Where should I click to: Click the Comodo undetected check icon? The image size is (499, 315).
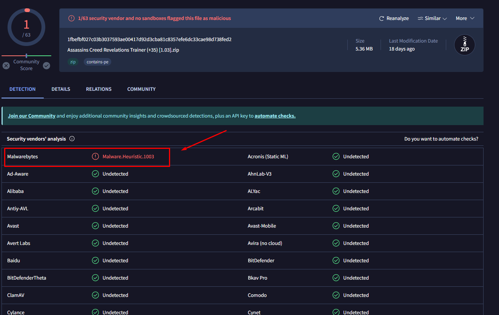(336, 295)
